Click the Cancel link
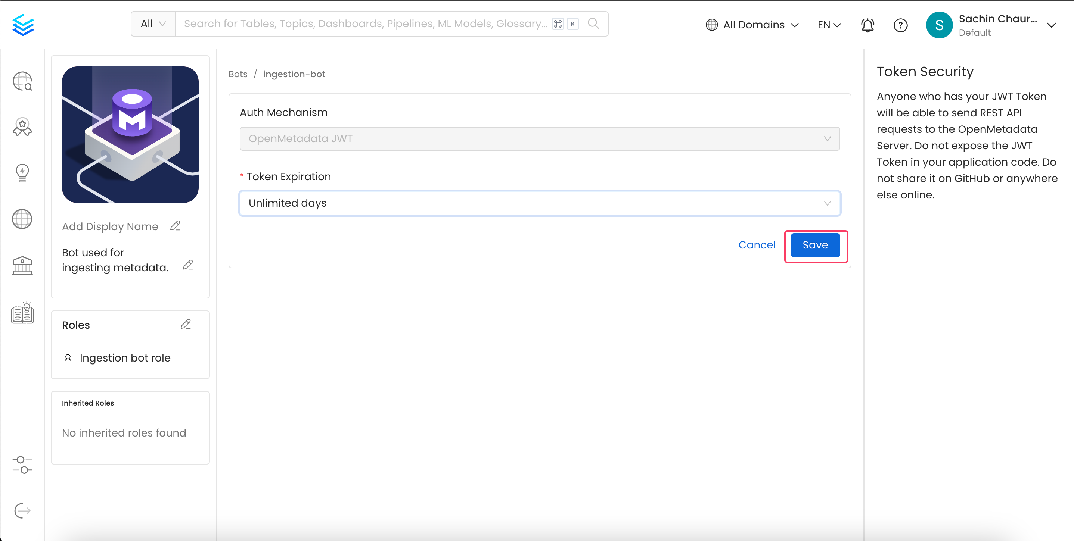 (x=757, y=245)
